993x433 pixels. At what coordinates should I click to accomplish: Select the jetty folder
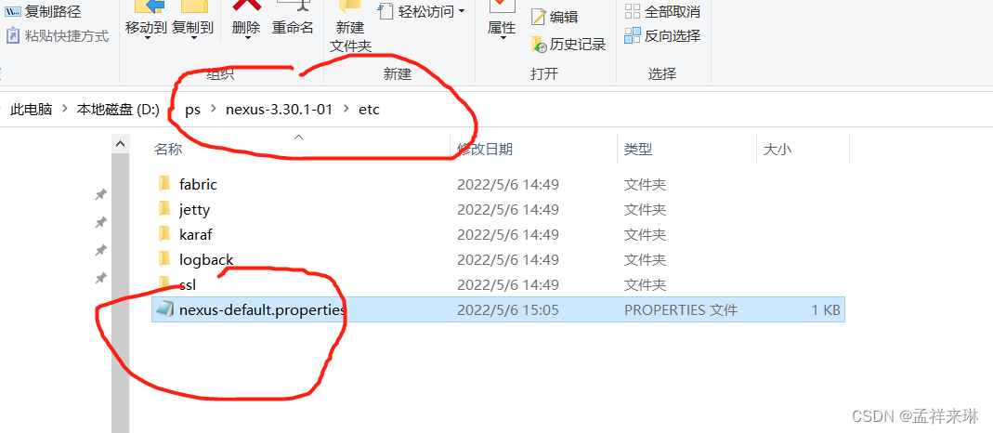pos(498,210)
